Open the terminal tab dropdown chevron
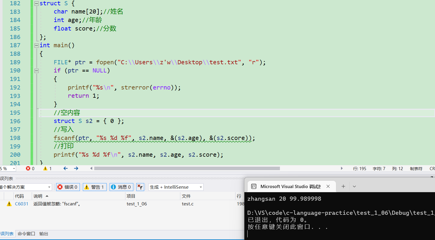 [x=354, y=187]
